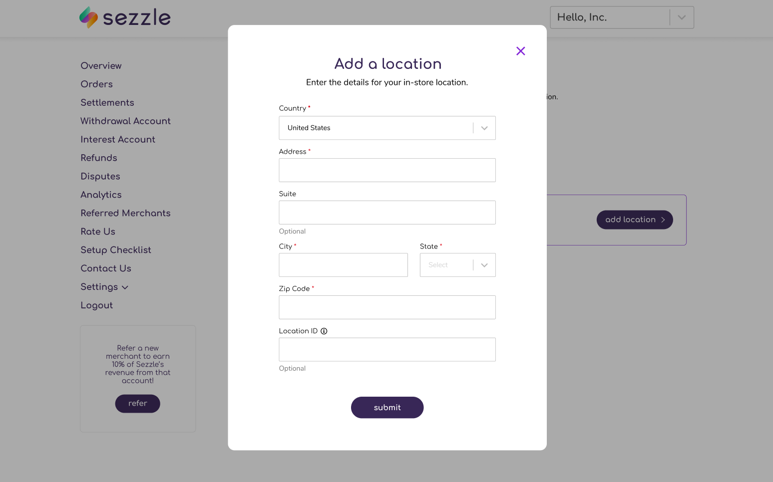The width and height of the screenshot is (773, 482).
Task: Open the Country selector showing United States
Action: [x=387, y=128]
